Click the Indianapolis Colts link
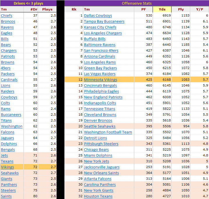Image resolution: width=209 pixels, height=199 pixels. click(100, 103)
